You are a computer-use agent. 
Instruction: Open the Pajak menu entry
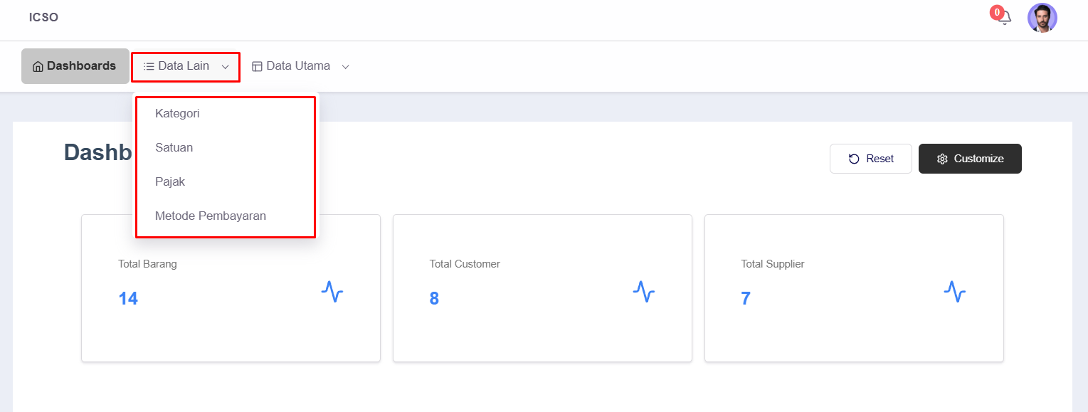pyautogui.click(x=170, y=182)
